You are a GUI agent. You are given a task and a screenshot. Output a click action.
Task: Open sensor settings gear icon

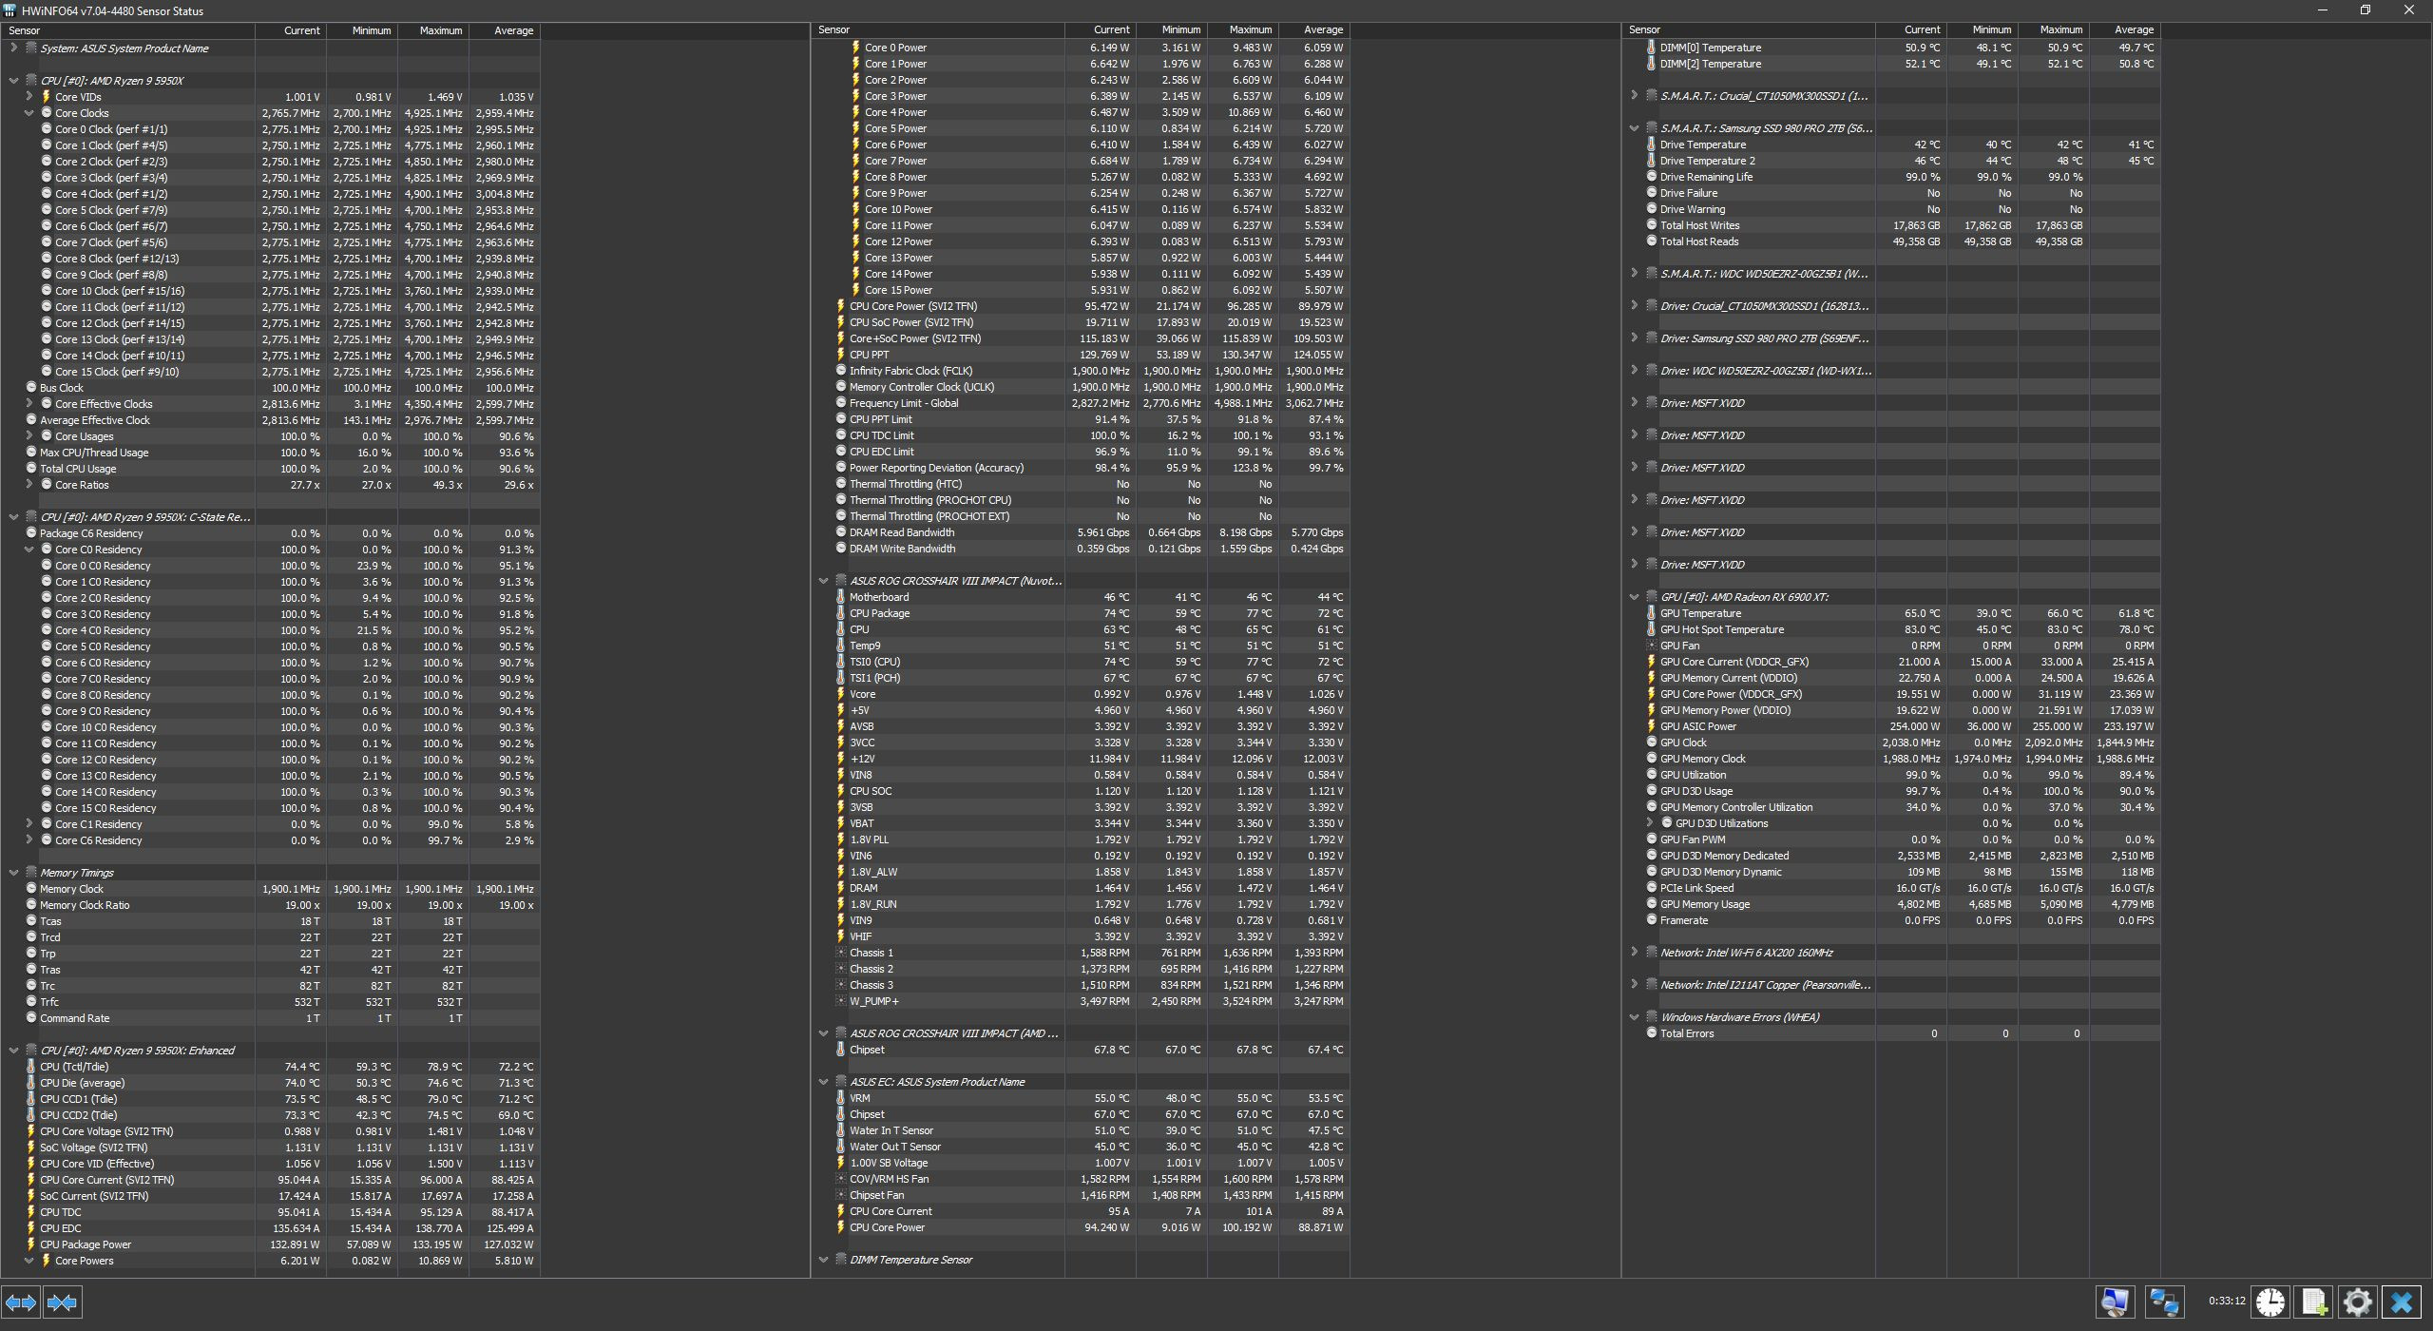pyautogui.click(x=2357, y=1302)
